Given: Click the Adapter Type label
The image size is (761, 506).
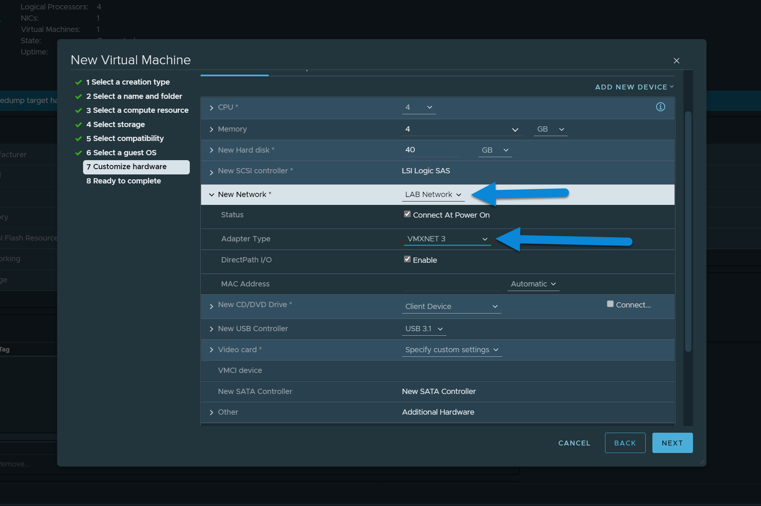Looking at the screenshot, I should pyautogui.click(x=246, y=239).
